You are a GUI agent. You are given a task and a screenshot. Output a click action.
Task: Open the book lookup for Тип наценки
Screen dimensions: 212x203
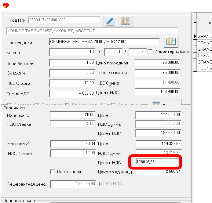[171, 42]
